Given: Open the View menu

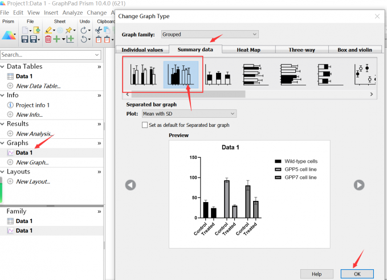Looking at the screenshot, I should point(34,13).
